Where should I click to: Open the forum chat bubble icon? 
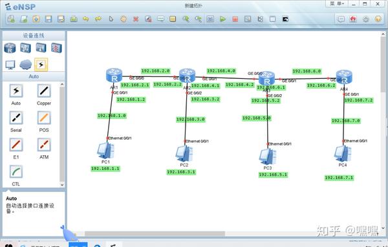[x=341, y=19]
